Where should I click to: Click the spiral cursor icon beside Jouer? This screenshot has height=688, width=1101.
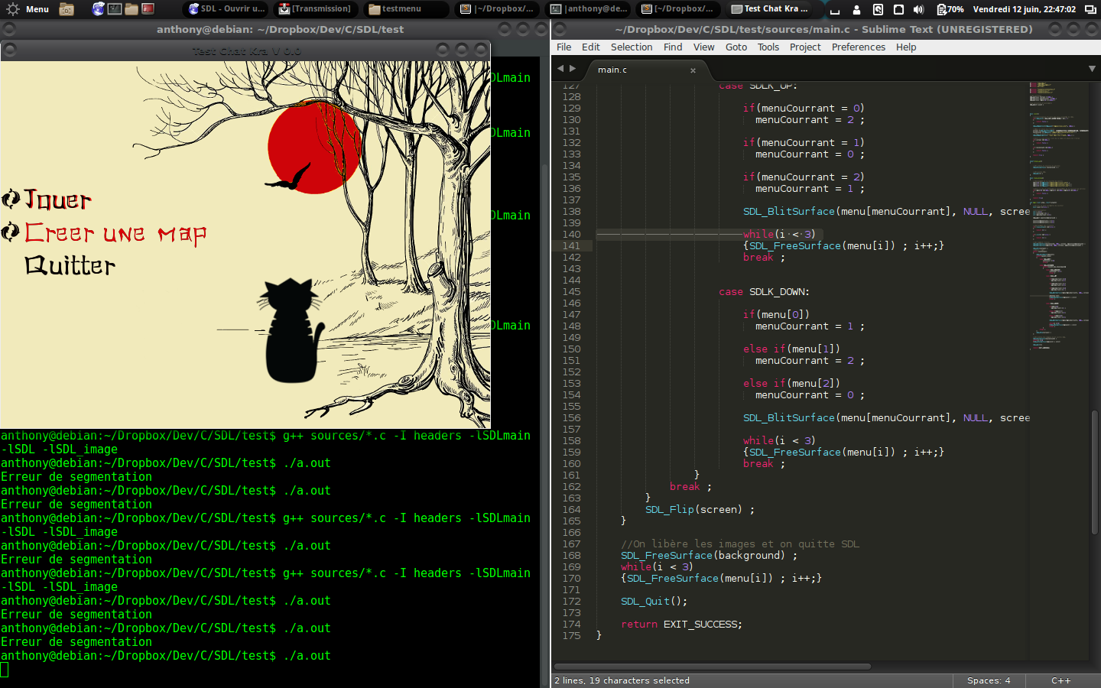11,200
